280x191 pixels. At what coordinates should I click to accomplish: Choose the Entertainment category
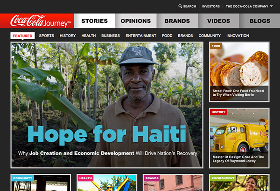click(141, 35)
